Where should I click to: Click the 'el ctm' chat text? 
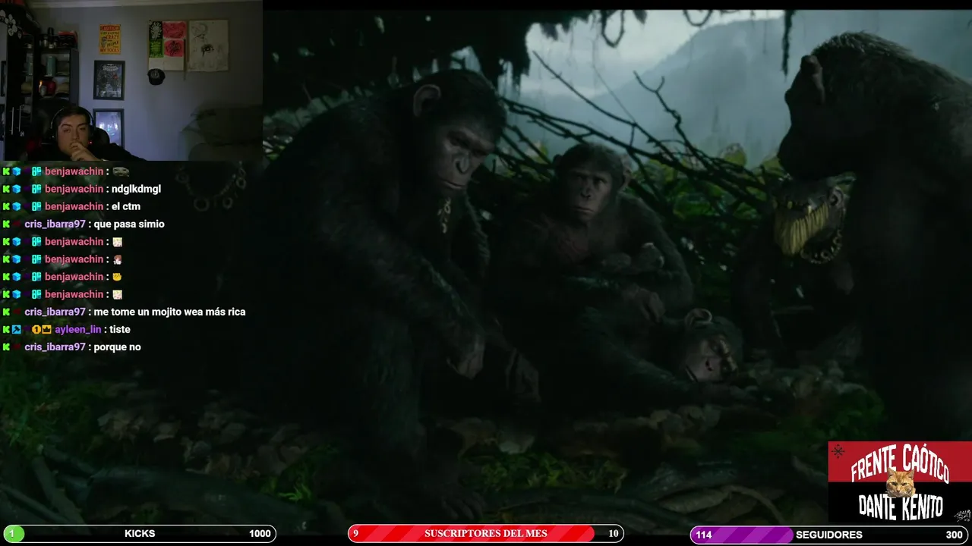(126, 206)
